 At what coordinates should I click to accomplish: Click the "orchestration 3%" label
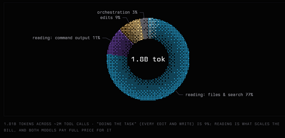pyautogui.click(x=117, y=12)
